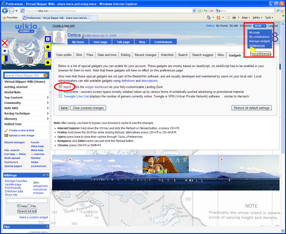Close the WikiPage widget

47,175
